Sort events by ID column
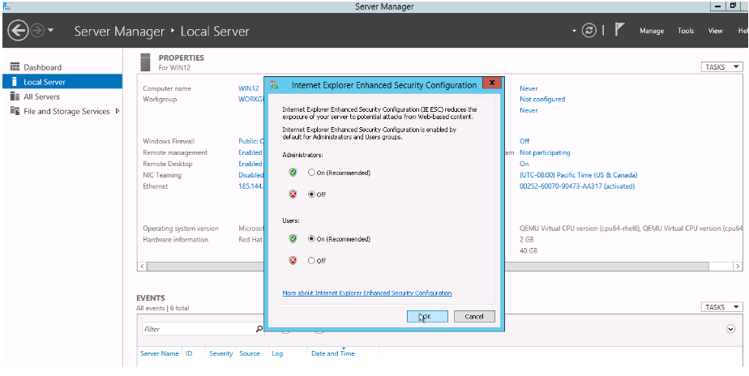This screenshot has height=376, width=749. coord(189,353)
